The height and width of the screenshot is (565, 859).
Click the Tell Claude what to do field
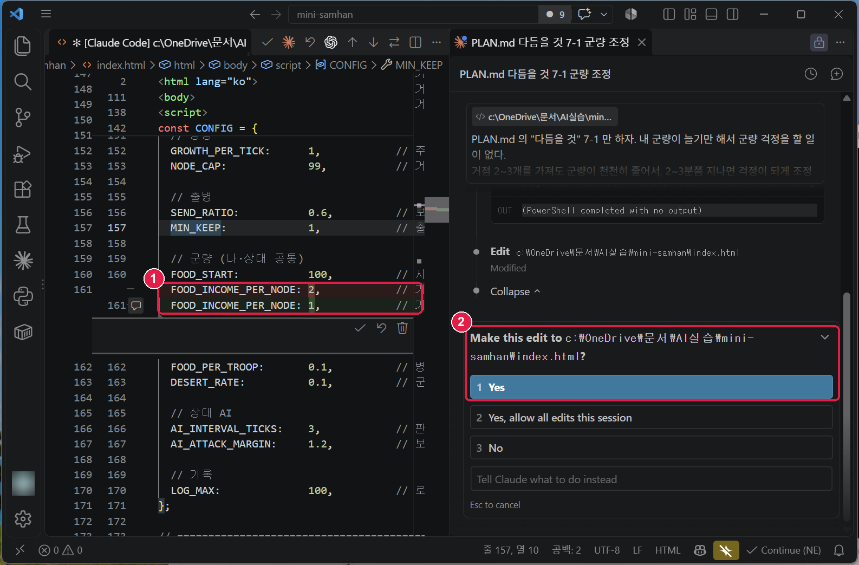pos(651,479)
